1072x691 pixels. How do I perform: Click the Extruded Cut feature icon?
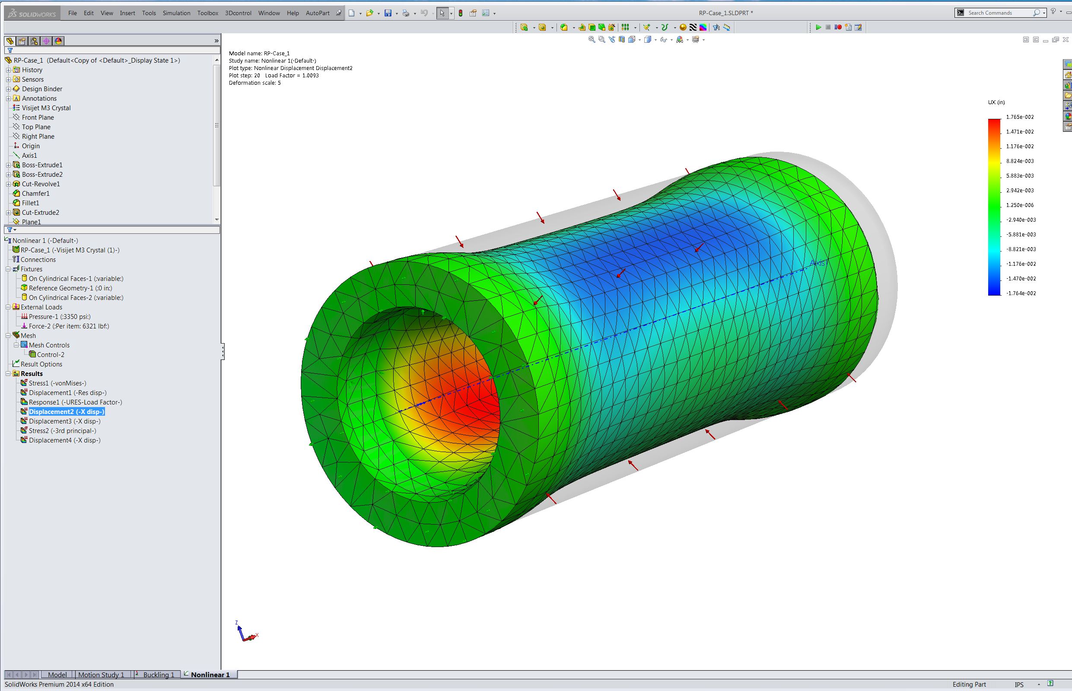coord(542,27)
